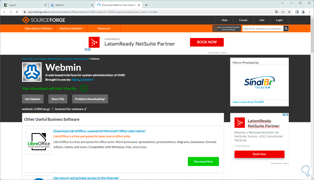The width and height of the screenshot is (314, 180).
Task: Close the sidebar NetSuite ad
Action: click(x=287, y=115)
